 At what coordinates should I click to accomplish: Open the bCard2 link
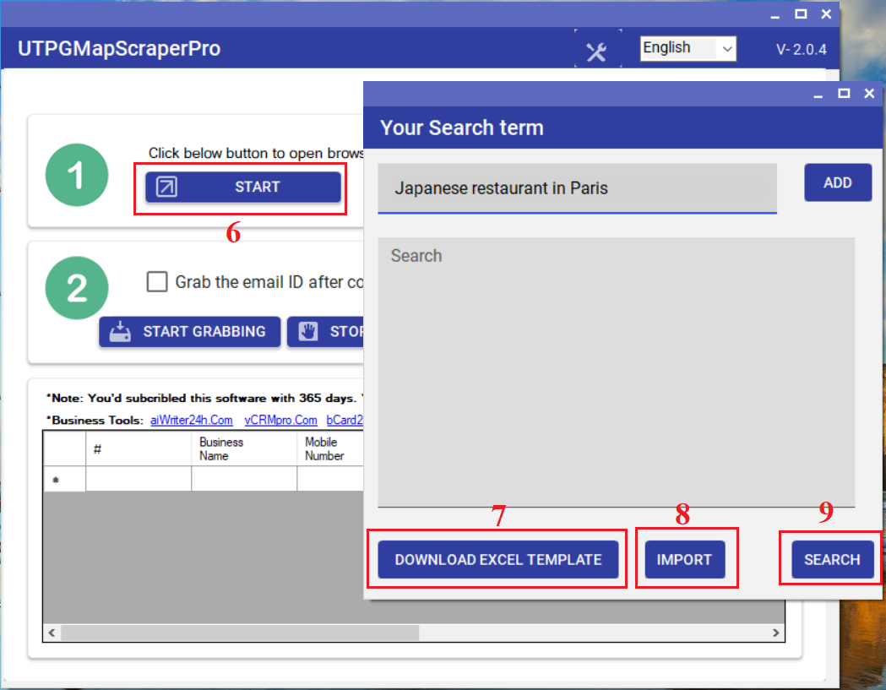(345, 420)
